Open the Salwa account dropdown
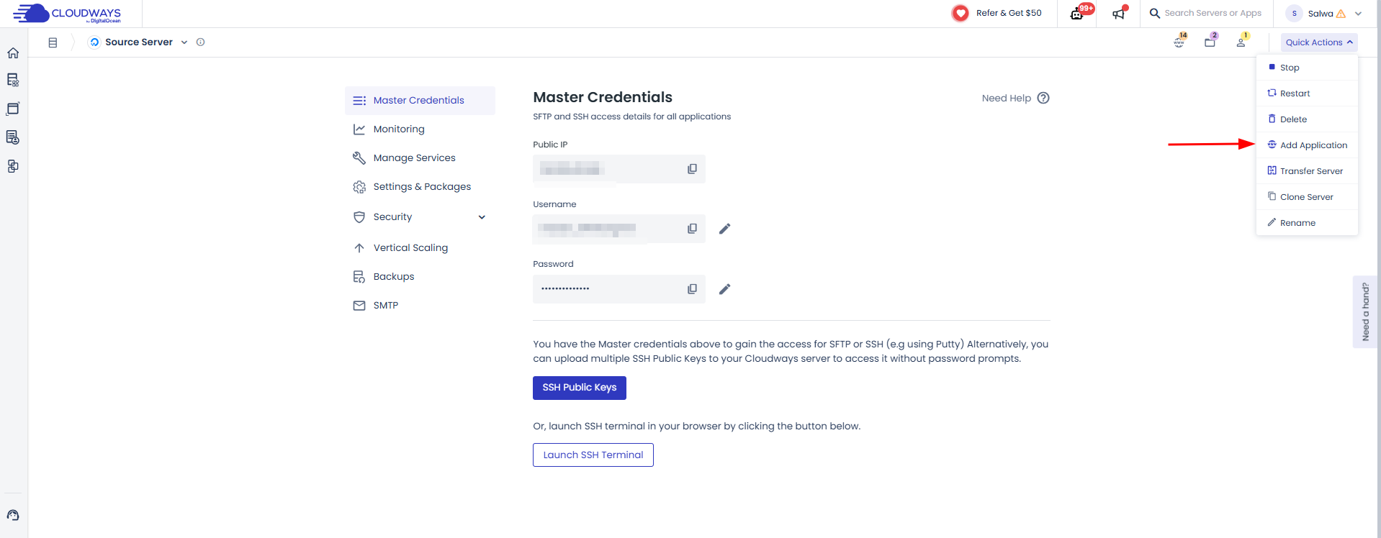Screen dimensions: 1381x538 point(1324,14)
